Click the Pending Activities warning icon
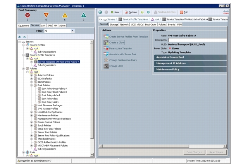248x167 pixels. 155,12
